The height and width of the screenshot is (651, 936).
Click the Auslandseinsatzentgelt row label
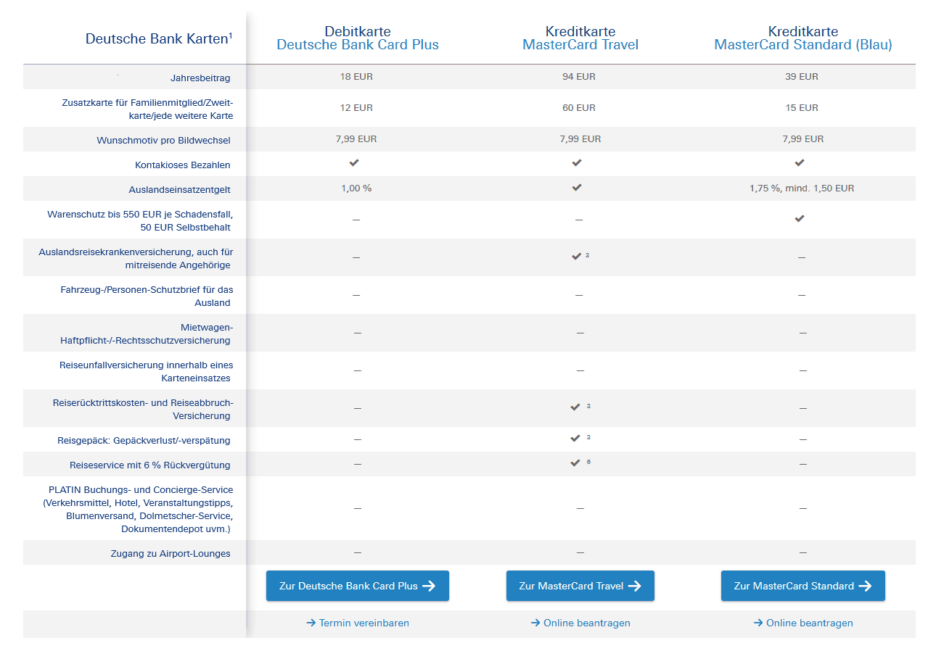coord(180,190)
